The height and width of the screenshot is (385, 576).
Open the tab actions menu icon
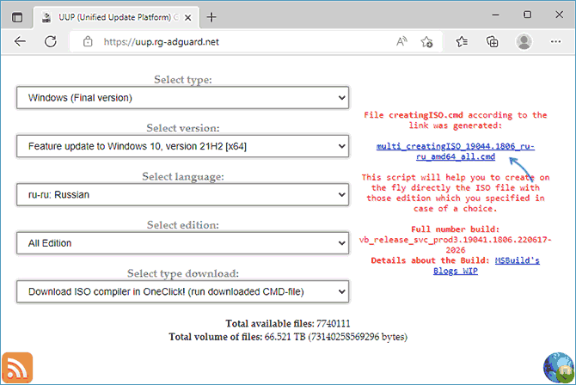click(17, 17)
